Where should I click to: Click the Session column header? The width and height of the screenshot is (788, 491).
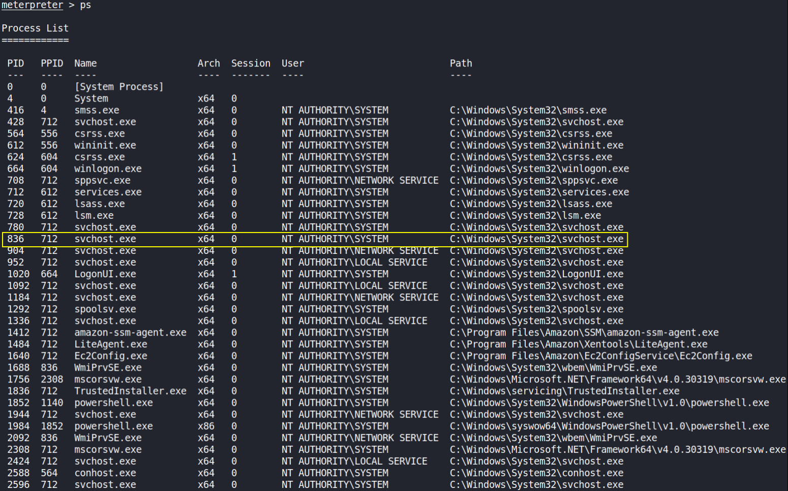pyautogui.click(x=251, y=63)
